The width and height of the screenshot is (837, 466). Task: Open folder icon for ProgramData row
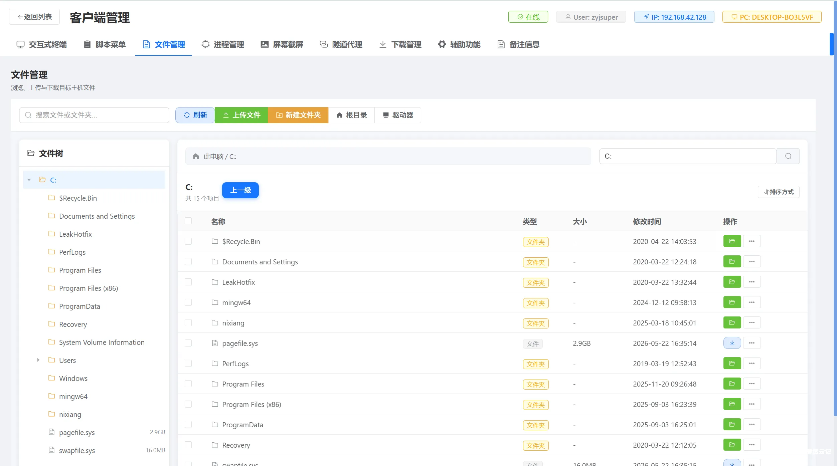[x=732, y=424]
